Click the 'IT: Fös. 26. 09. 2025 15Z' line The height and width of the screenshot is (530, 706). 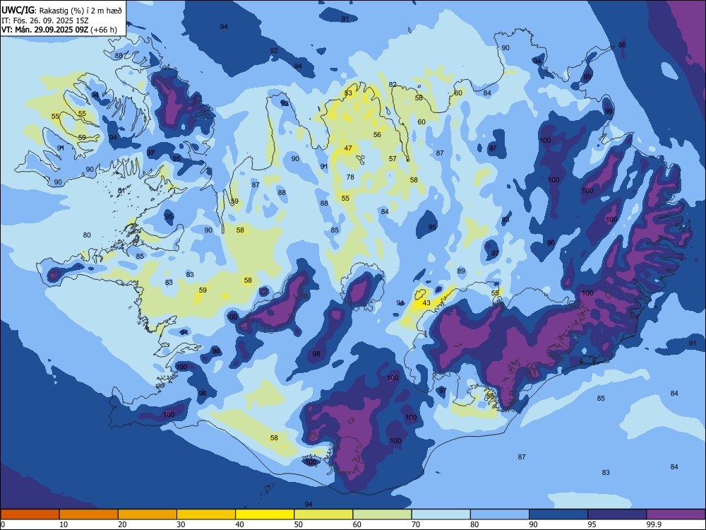click(x=45, y=20)
